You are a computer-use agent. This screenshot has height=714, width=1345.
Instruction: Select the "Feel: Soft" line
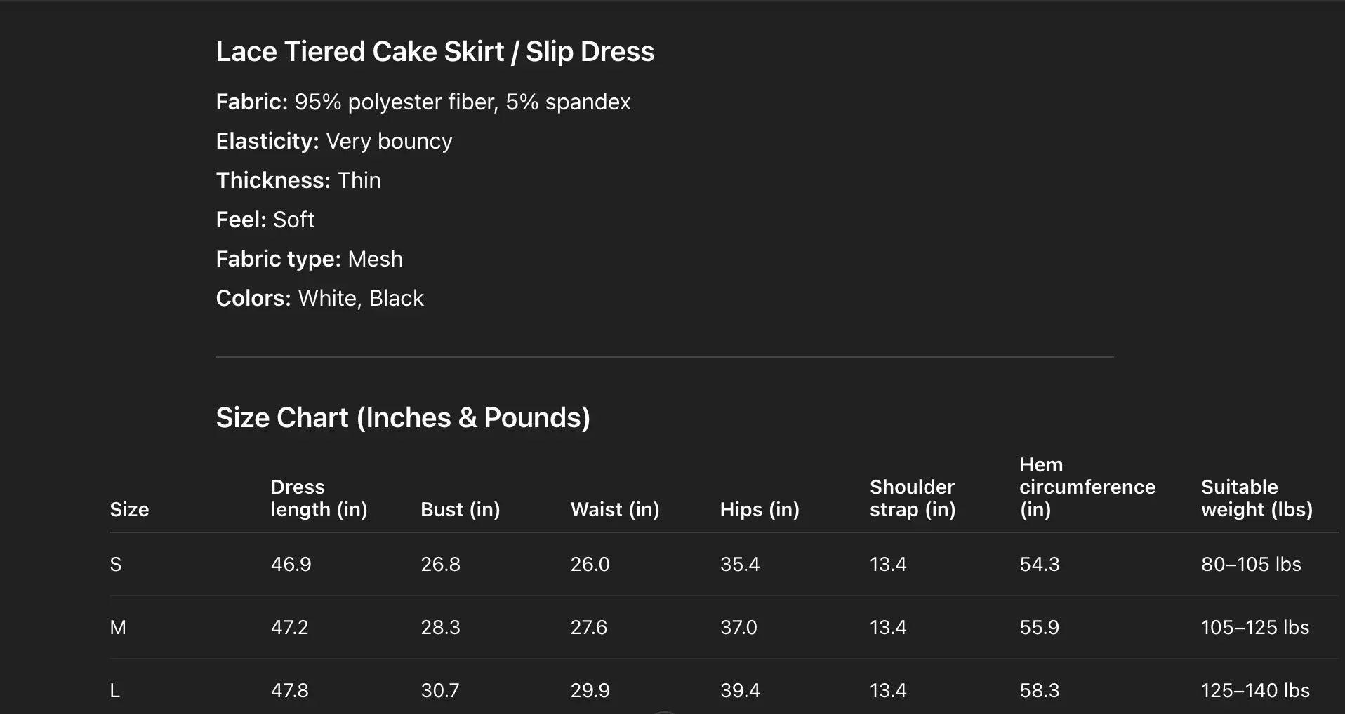265,220
